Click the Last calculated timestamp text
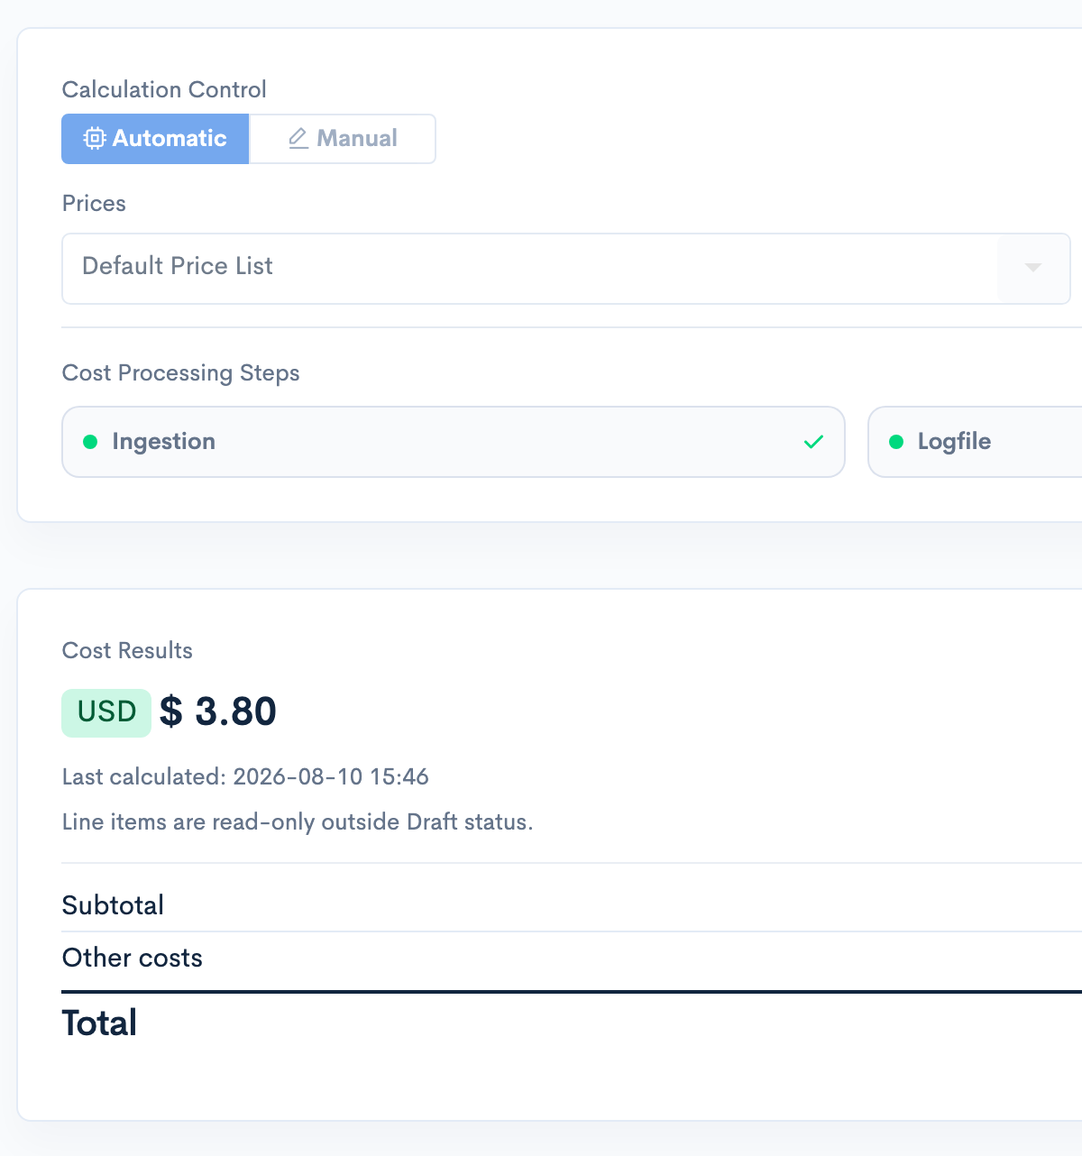Screen dimensions: 1082x1156 pos(245,777)
